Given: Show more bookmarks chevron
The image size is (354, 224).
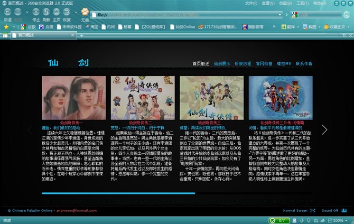Looking at the screenshot, I should click(x=274, y=26).
